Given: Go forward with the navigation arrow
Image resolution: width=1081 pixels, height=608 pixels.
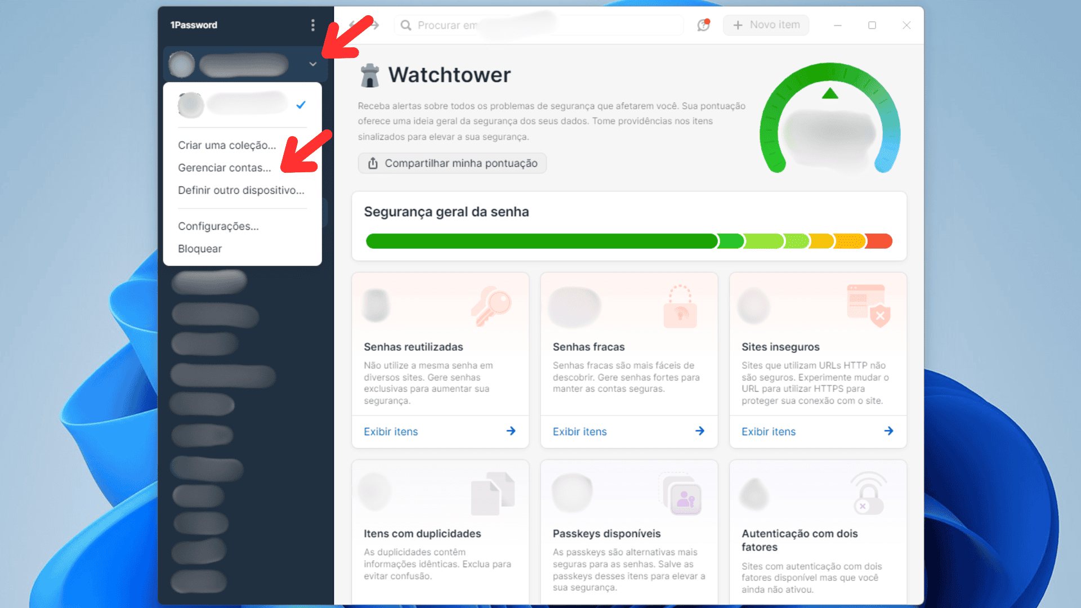Looking at the screenshot, I should point(374,25).
